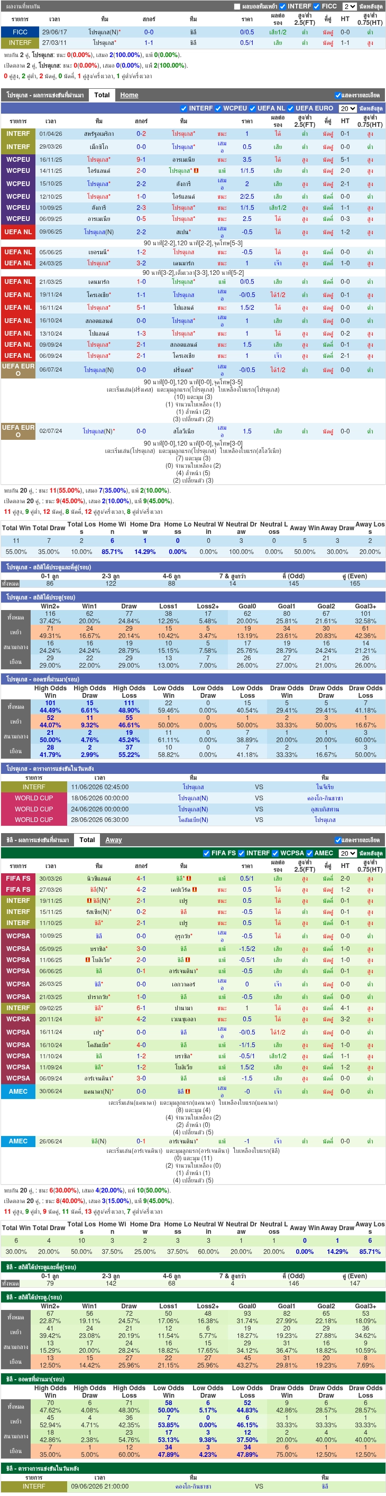
Task: Uncheck FICC in head-to-head filter
Action: [316, 6]
